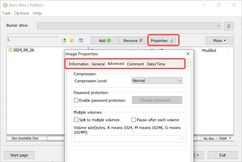Open the Task menu
The height and width of the screenshot is (162, 242).
[x=6, y=13]
